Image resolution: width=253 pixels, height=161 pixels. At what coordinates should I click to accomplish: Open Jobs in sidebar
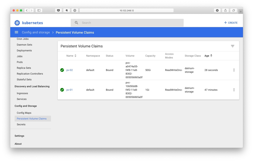[x=19, y=56]
